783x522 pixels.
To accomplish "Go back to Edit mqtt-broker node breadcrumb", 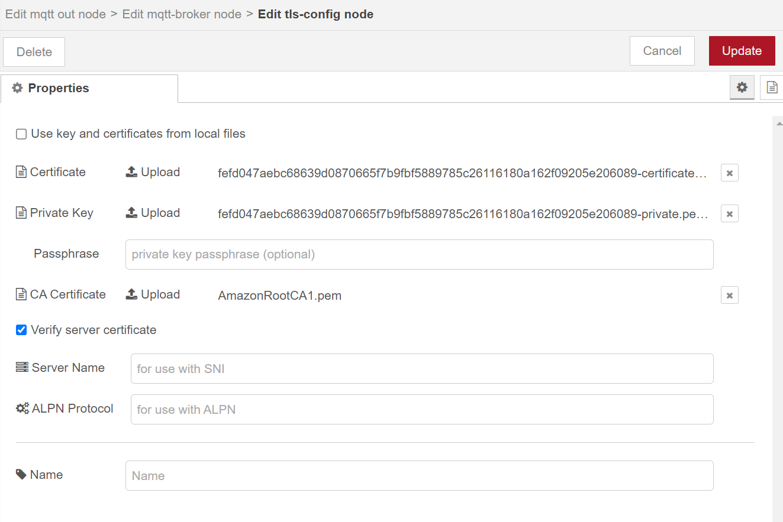I will 182,14.
